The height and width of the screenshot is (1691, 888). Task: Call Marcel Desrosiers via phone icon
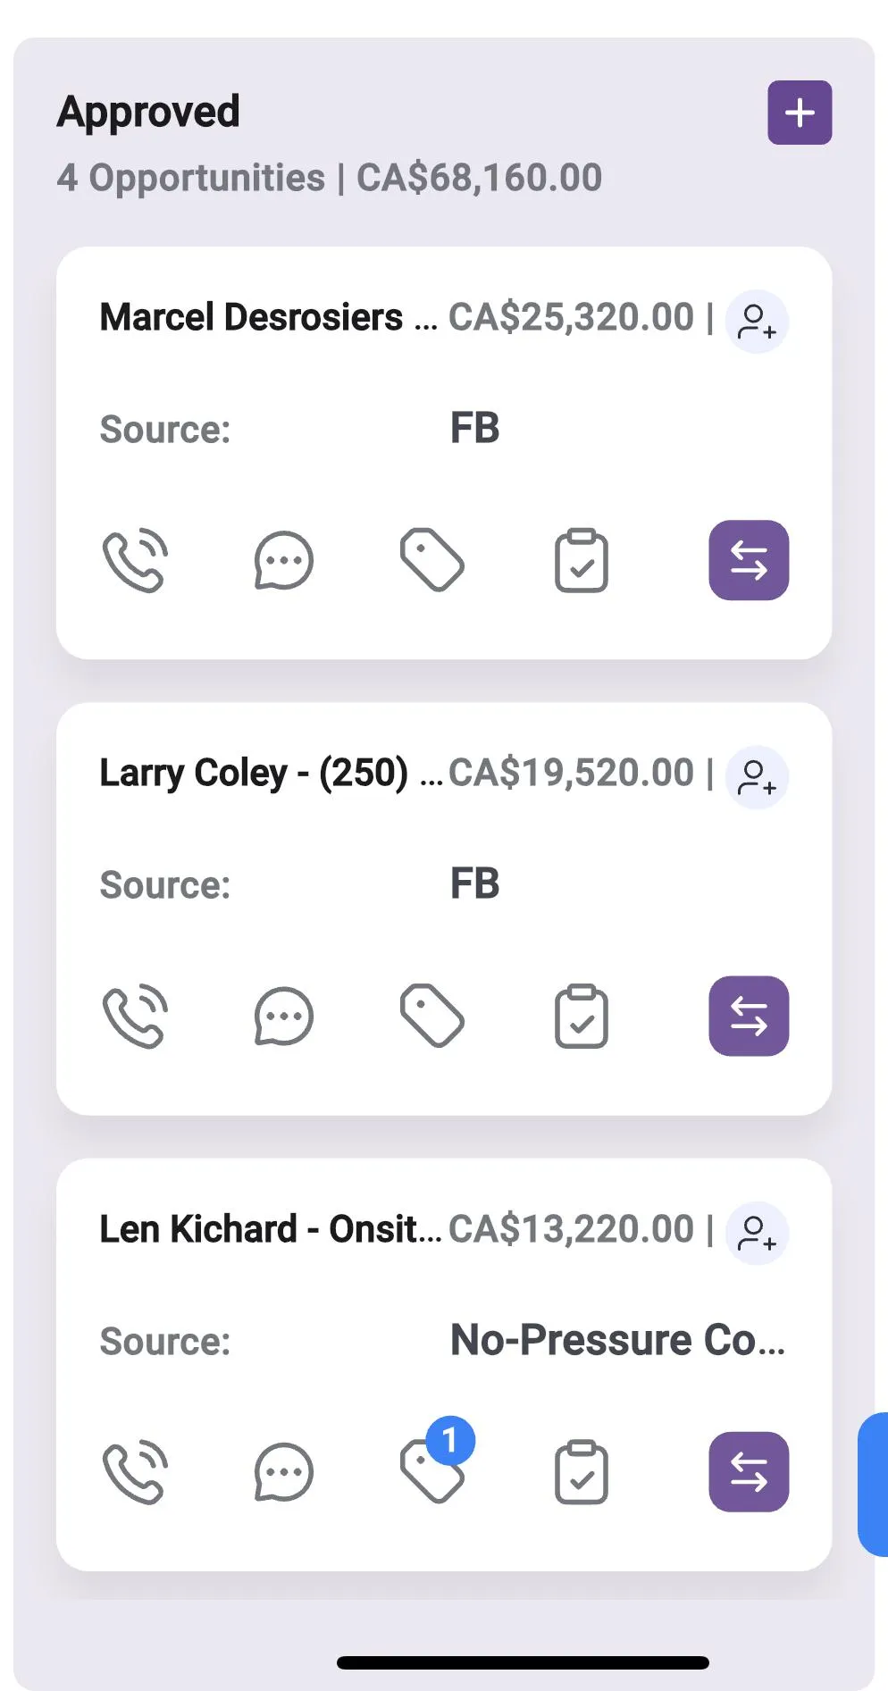pyautogui.click(x=135, y=561)
